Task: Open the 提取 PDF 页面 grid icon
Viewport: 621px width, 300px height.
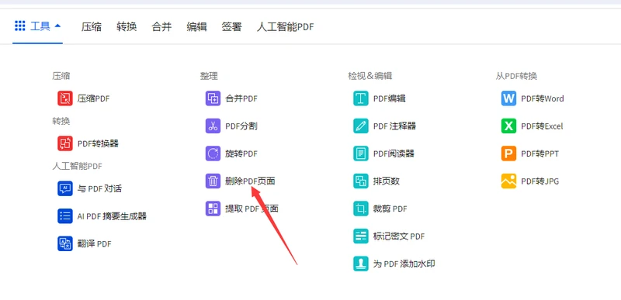Action: point(213,209)
